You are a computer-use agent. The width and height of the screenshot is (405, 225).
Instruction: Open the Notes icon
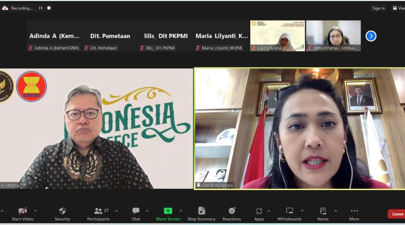(323, 211)
